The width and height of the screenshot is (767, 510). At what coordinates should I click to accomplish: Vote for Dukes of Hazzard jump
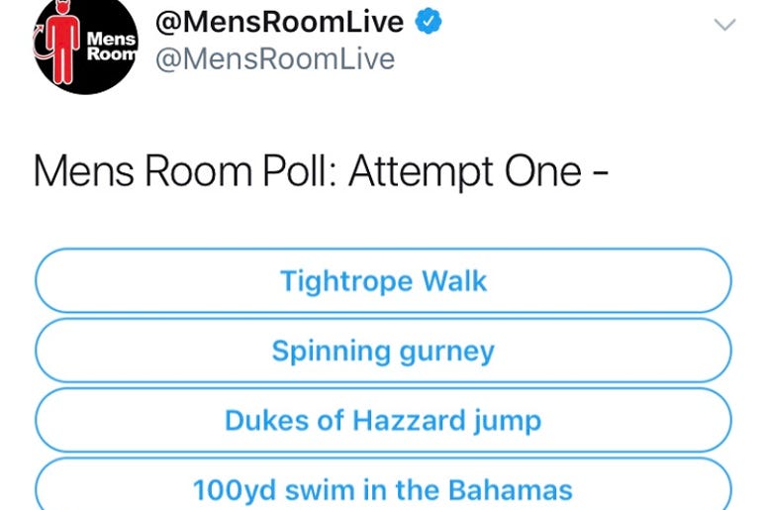383,420
